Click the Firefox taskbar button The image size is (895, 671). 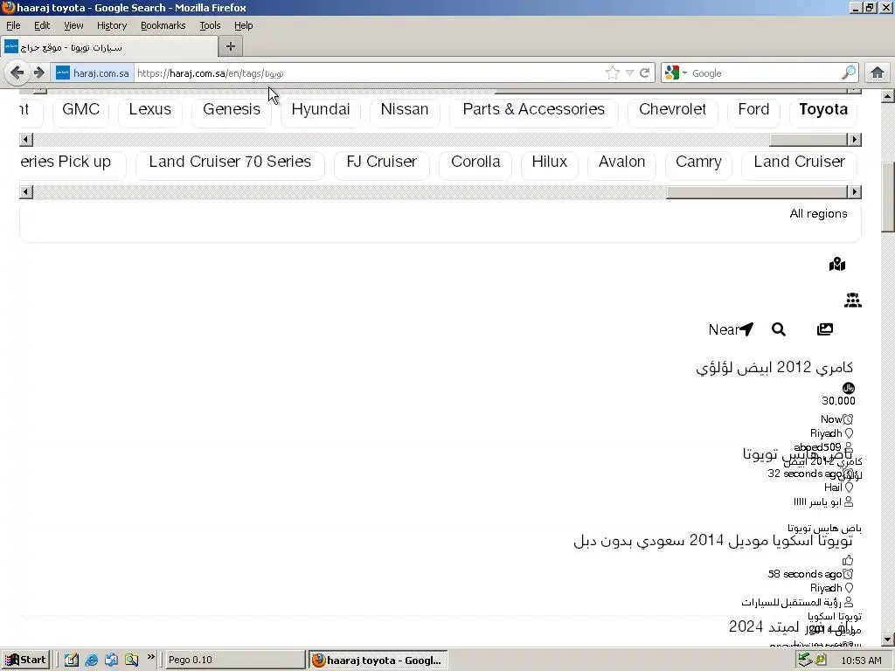click(x=378, y=660)
